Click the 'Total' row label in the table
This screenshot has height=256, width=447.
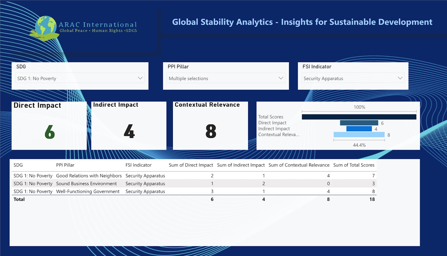click(x=19, y=199)
